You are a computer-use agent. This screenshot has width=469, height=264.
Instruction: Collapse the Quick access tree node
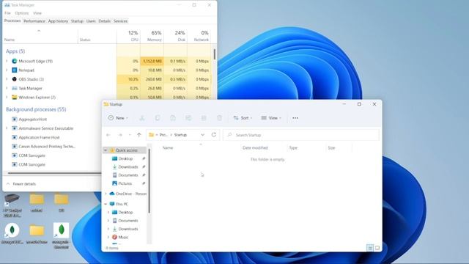pos(106,150)
